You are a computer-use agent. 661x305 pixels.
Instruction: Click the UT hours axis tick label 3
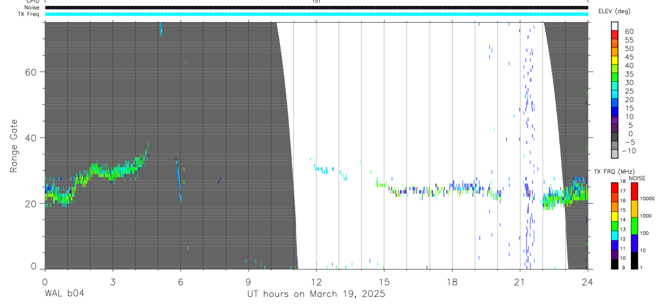pos(112,281)
